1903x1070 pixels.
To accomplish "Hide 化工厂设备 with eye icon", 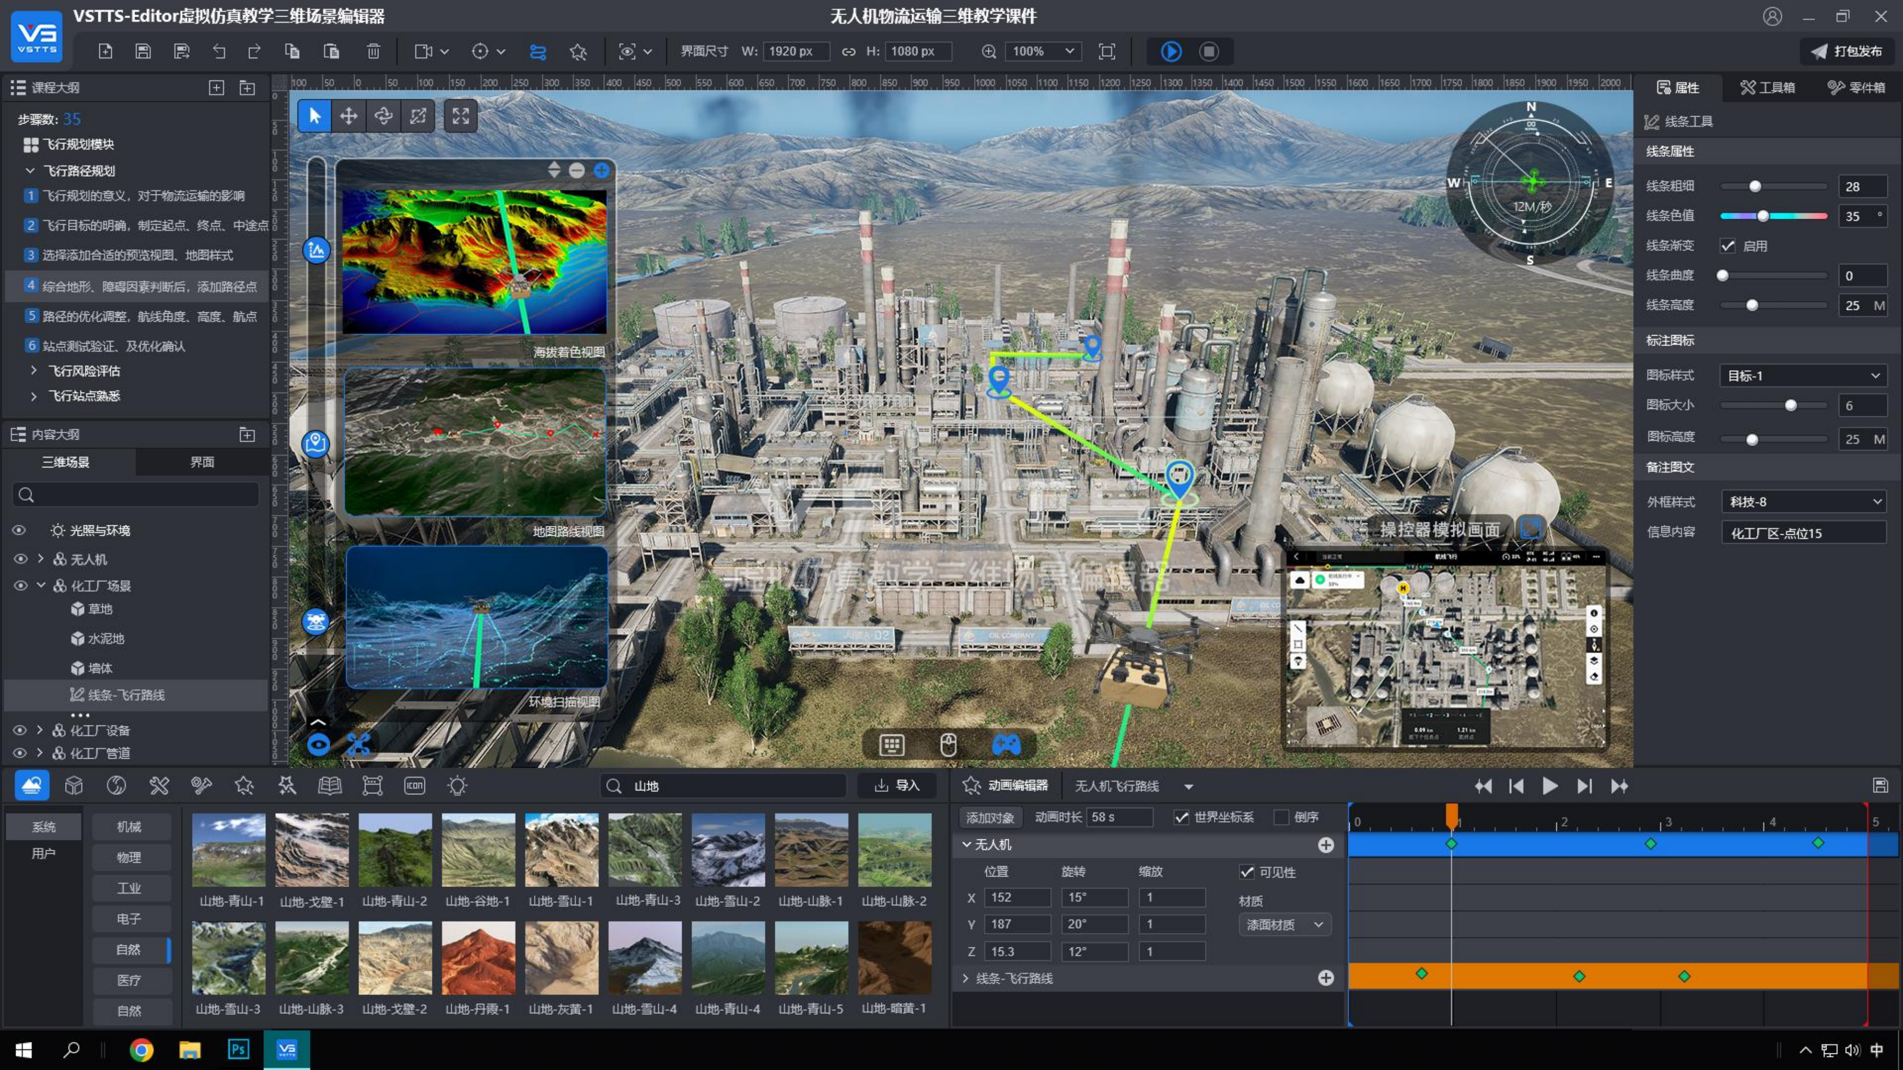I will [20, 730].
